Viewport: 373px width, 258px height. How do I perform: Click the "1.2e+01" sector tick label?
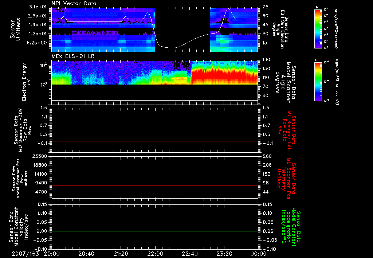coord(38,34)
